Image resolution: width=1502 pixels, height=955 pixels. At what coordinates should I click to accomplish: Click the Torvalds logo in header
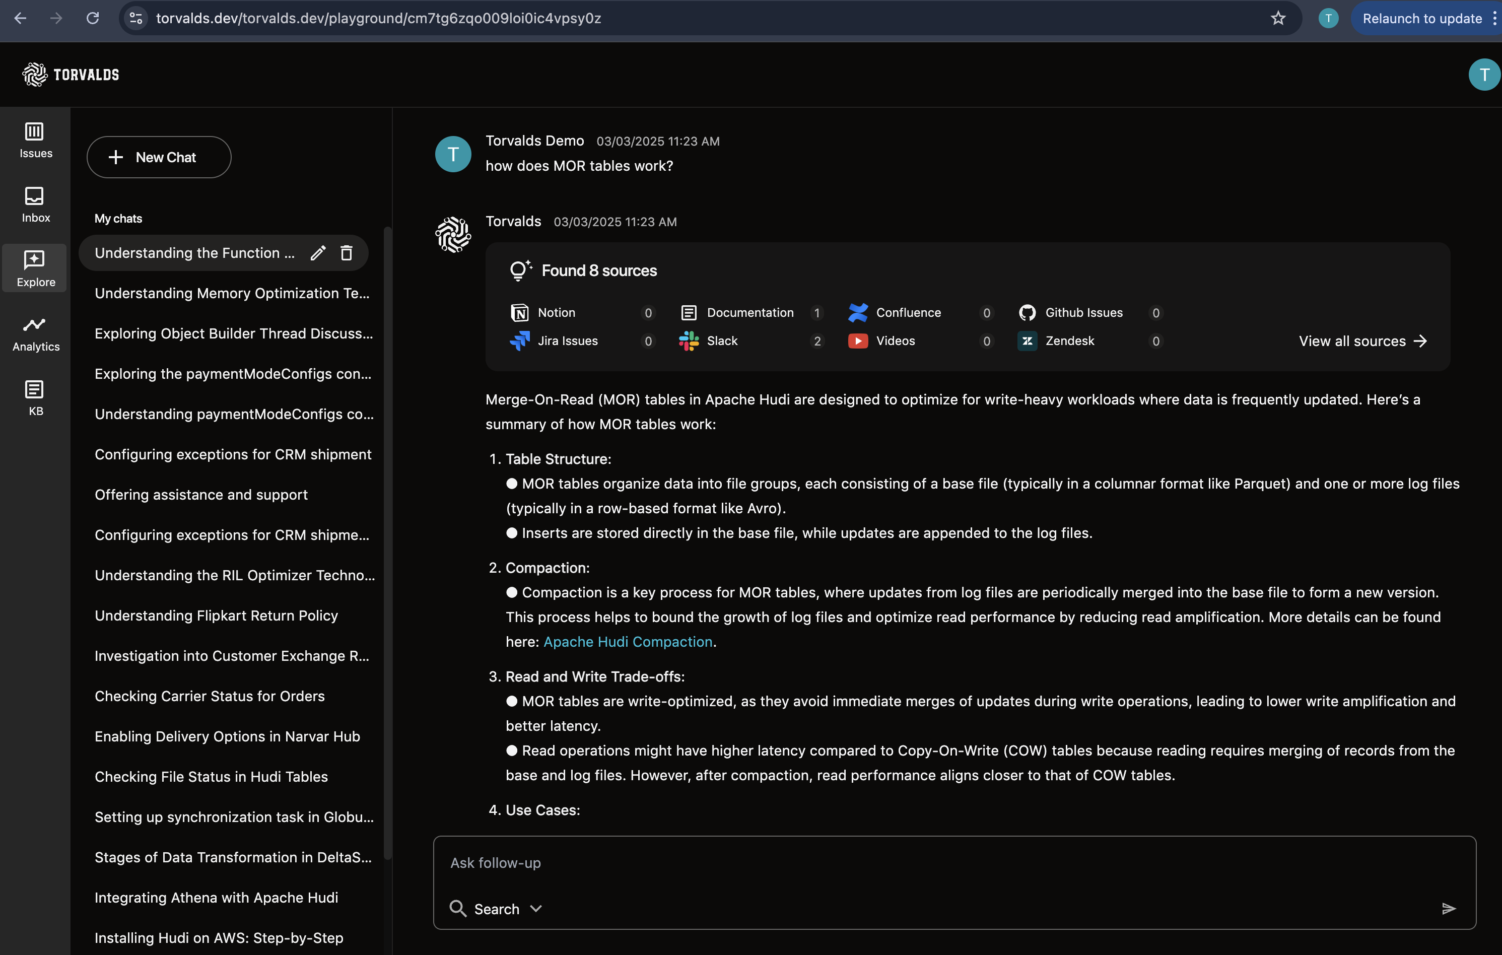[x=71, y=75]
